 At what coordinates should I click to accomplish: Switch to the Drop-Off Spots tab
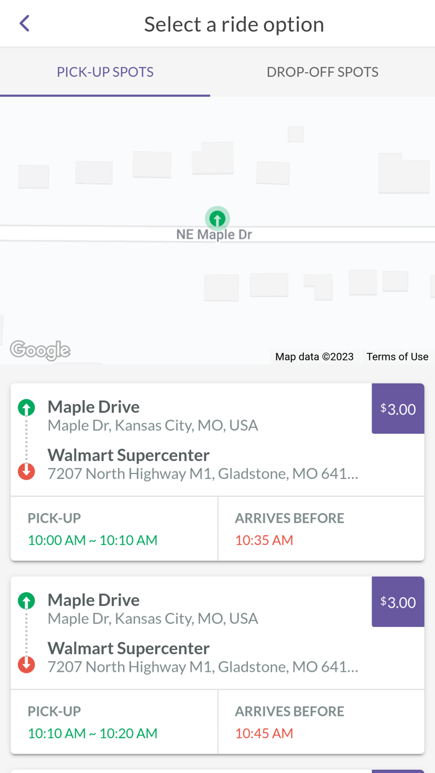[323, 72]
